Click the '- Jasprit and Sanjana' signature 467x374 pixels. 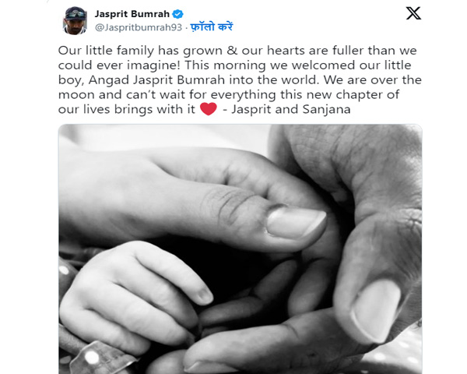click(286, 109)
